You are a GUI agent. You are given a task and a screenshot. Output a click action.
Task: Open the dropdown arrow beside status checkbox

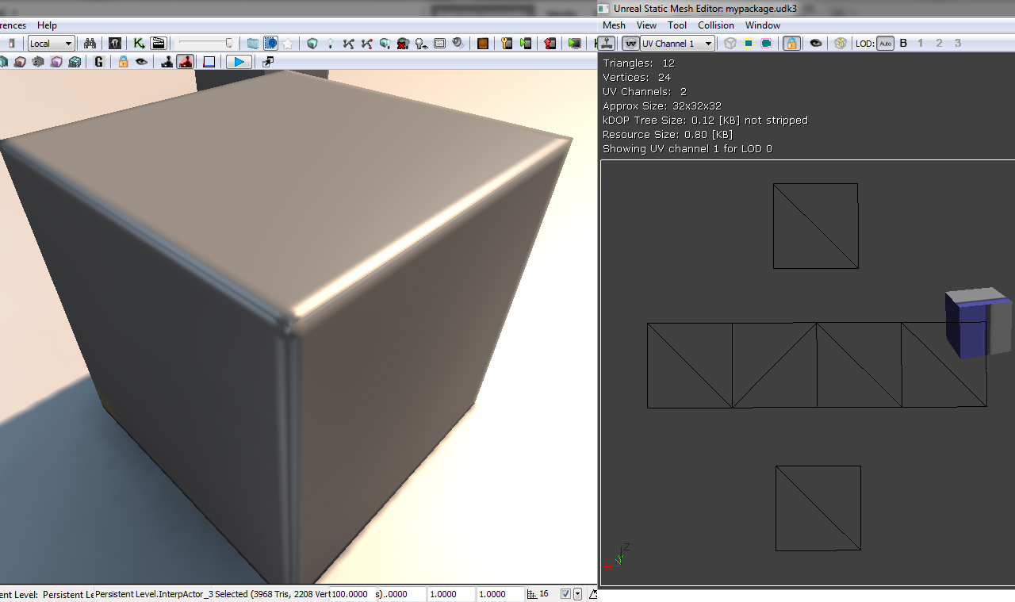[577, 594]
